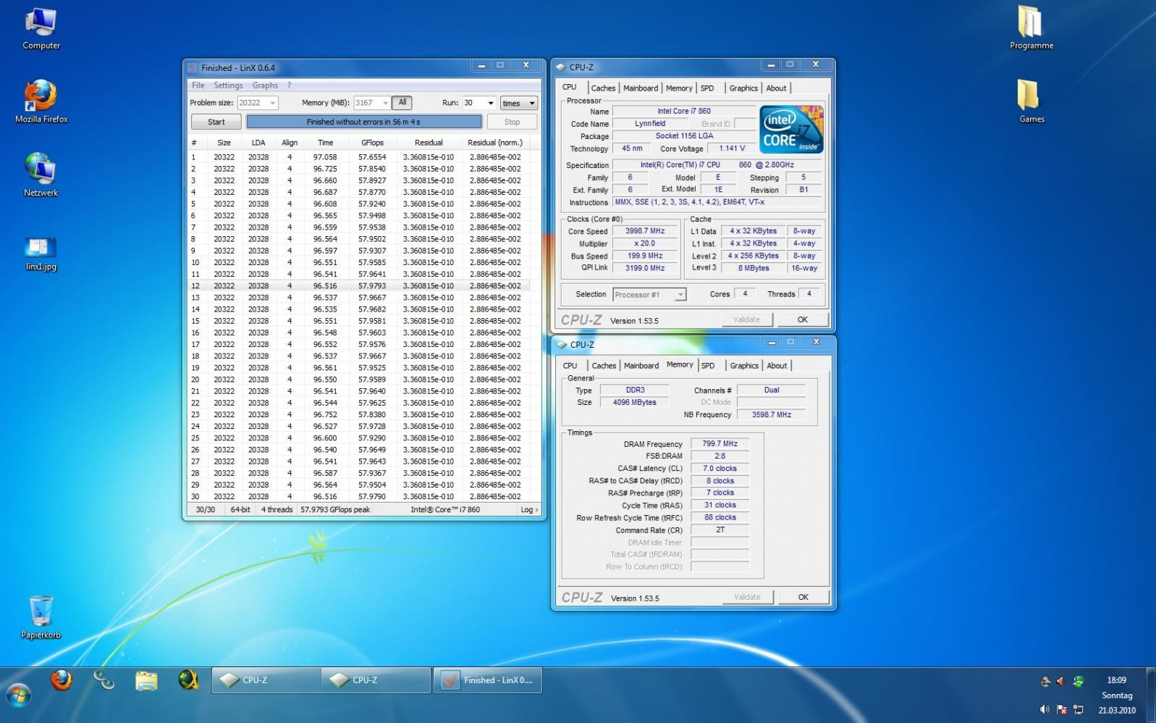Screen dimensions: 1156x723
Task: Click the Windows Start orb
Action: (x=19, y=695)
